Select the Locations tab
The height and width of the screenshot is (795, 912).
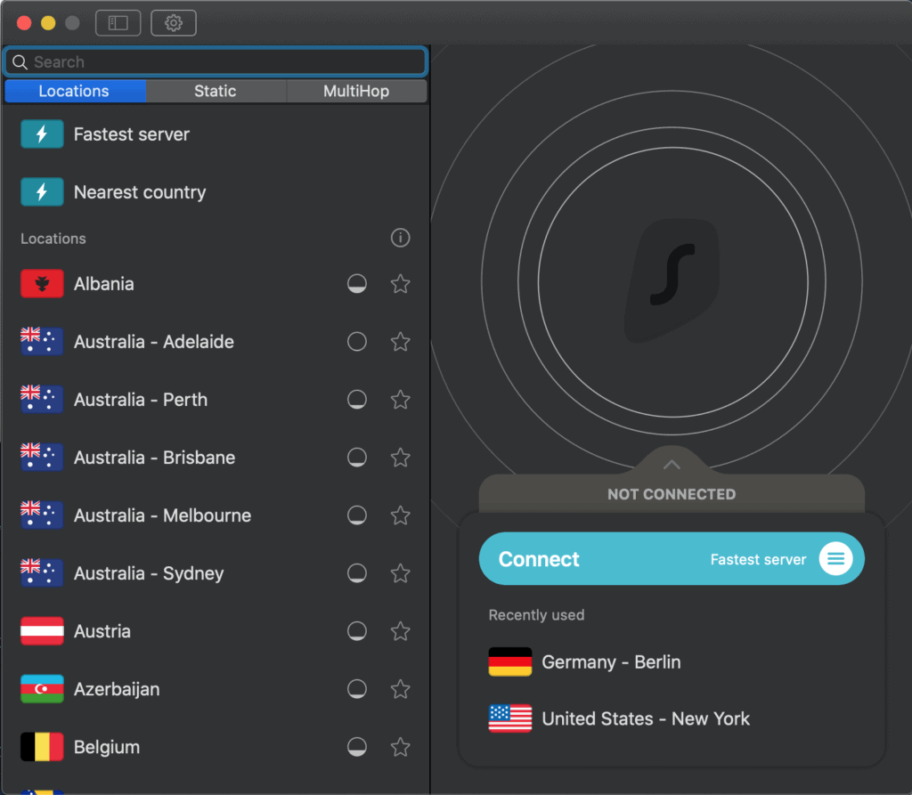pyautogui.click(x=74, y=91)
